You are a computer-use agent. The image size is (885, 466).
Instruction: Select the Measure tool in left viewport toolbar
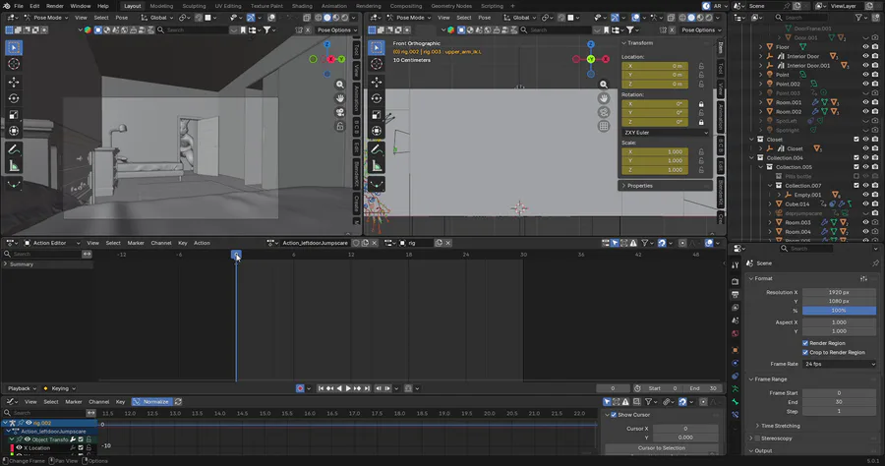[14, 166]
